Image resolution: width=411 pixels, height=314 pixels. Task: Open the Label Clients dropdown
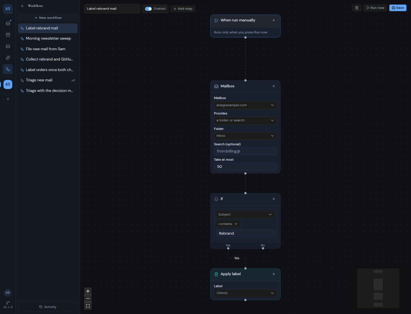pyautogui.click(x=245, y=293)
